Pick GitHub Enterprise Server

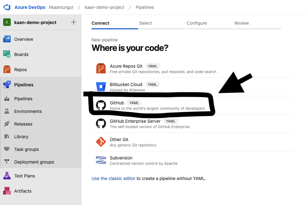tap(135, 121)
